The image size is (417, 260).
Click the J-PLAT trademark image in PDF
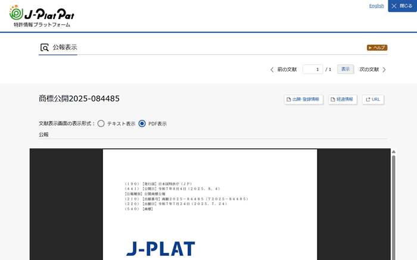point(160,249)
